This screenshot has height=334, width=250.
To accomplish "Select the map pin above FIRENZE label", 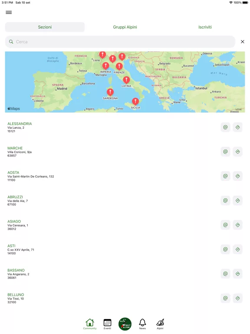I will [x=119, y=67].
